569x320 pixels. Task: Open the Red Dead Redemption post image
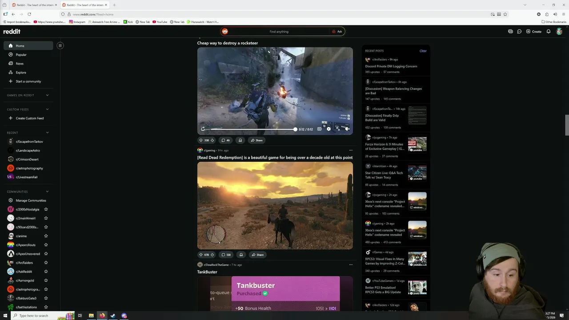(275, 205)
